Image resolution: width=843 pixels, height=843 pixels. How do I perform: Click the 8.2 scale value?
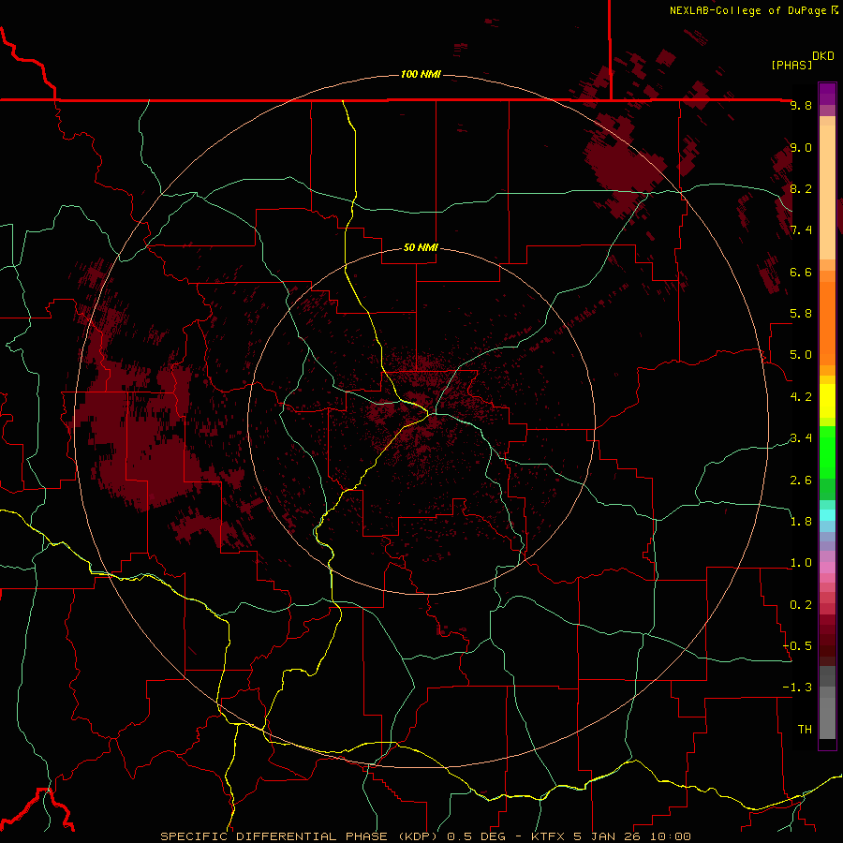point(801,188)
